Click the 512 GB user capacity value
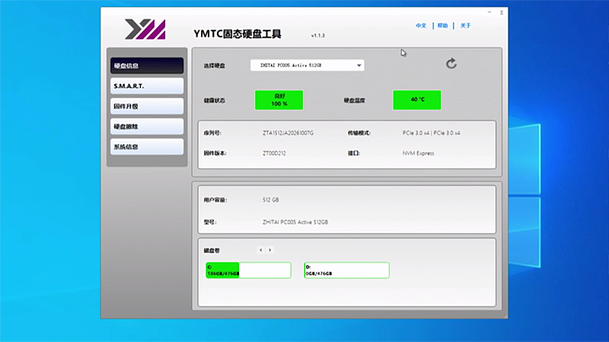 pyautogui.click(x=271, y=200)
